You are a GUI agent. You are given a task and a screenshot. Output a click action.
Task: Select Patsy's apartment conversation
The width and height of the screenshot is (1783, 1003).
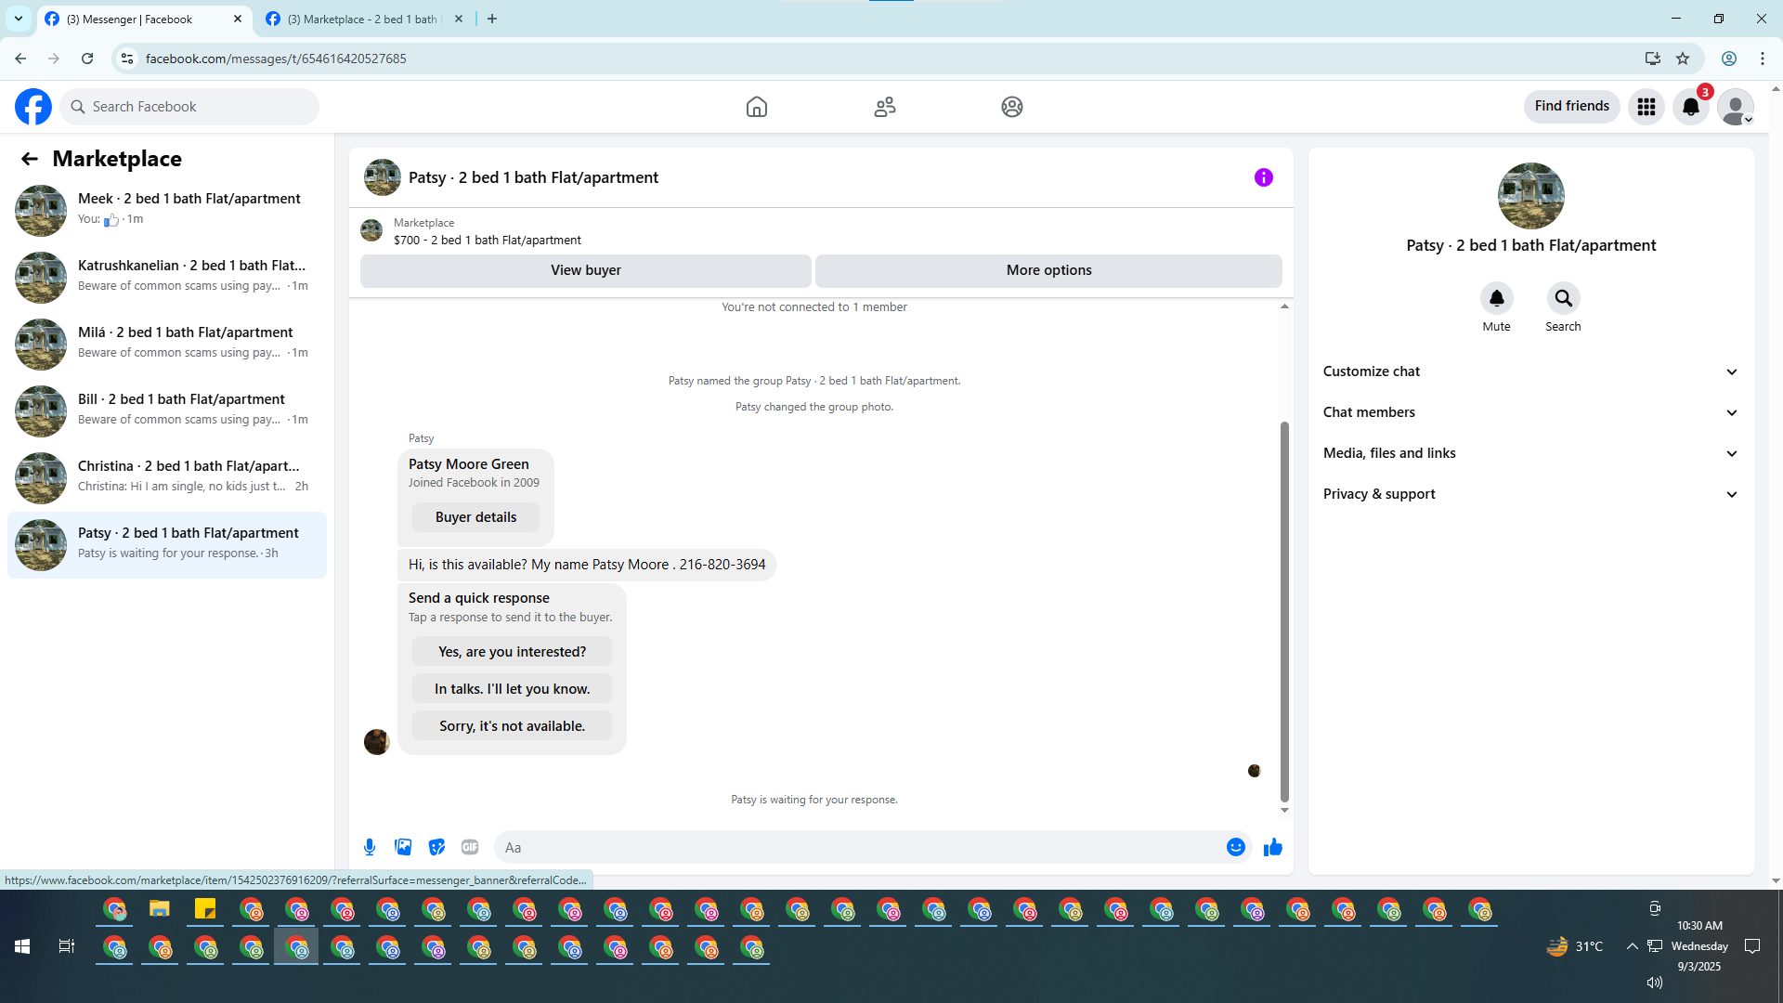coord(167,544)
